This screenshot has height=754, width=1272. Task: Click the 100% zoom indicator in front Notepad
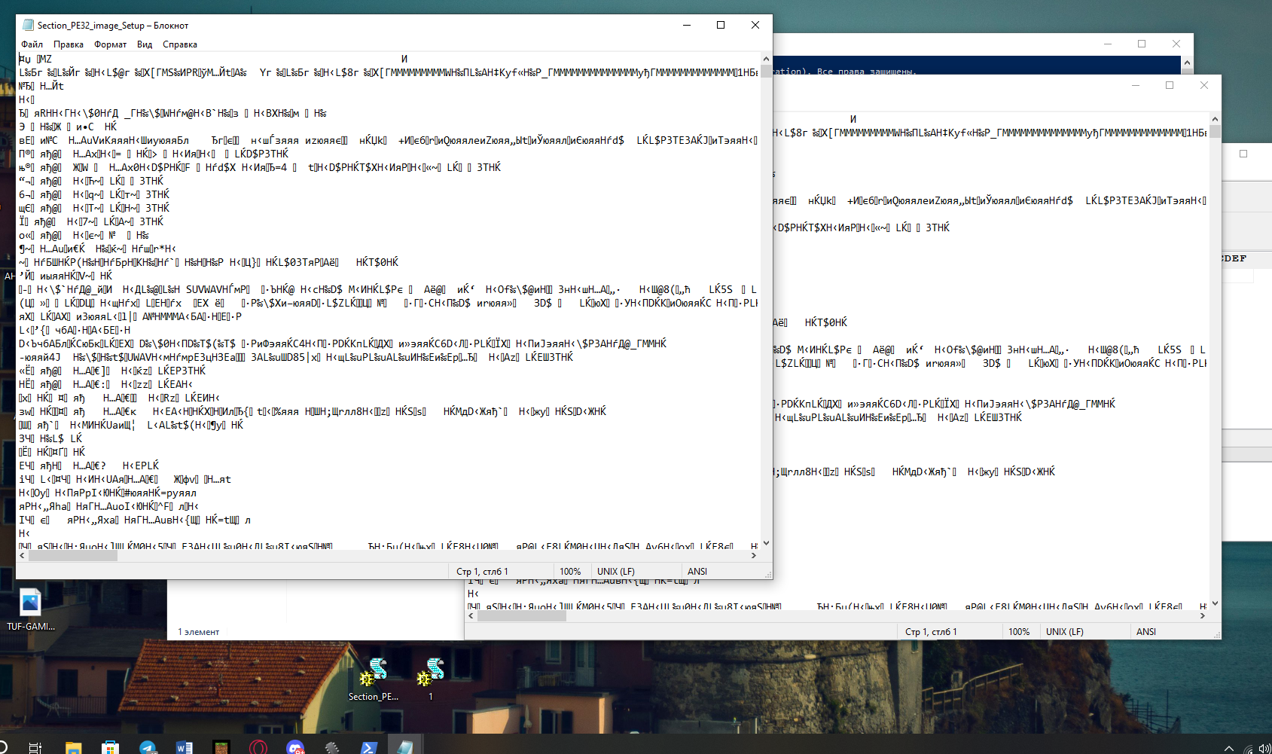(x=570, y=572)
